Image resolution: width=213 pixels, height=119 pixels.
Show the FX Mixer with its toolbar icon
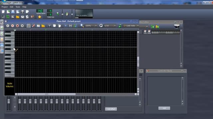[x=23, y=17]
